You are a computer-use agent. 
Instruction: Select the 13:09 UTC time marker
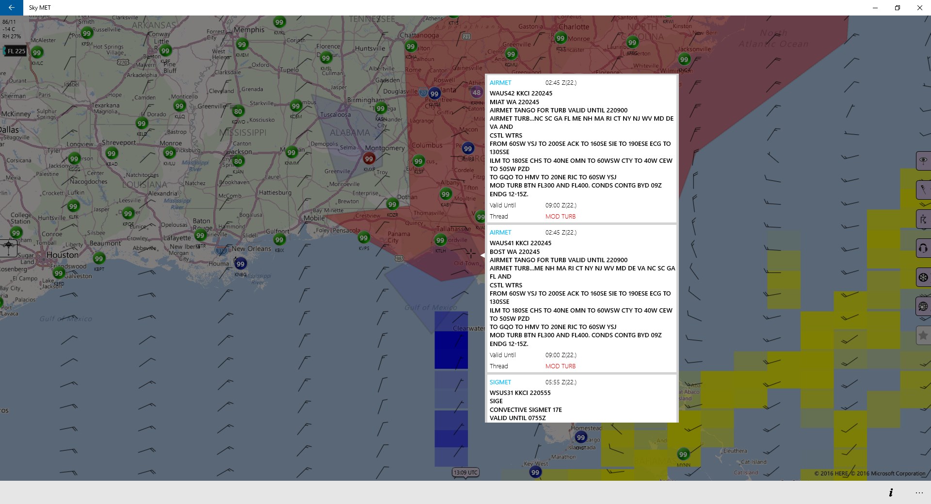click(466, 472)
